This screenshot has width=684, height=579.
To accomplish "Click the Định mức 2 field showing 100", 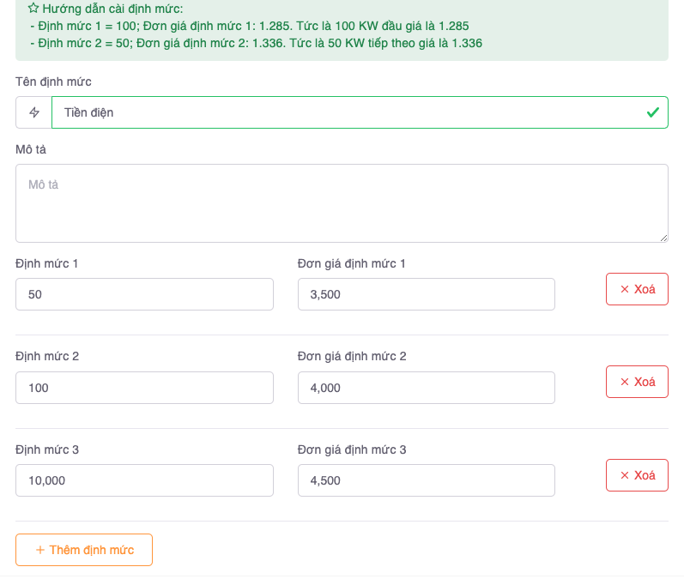I will tap(144, 388).
